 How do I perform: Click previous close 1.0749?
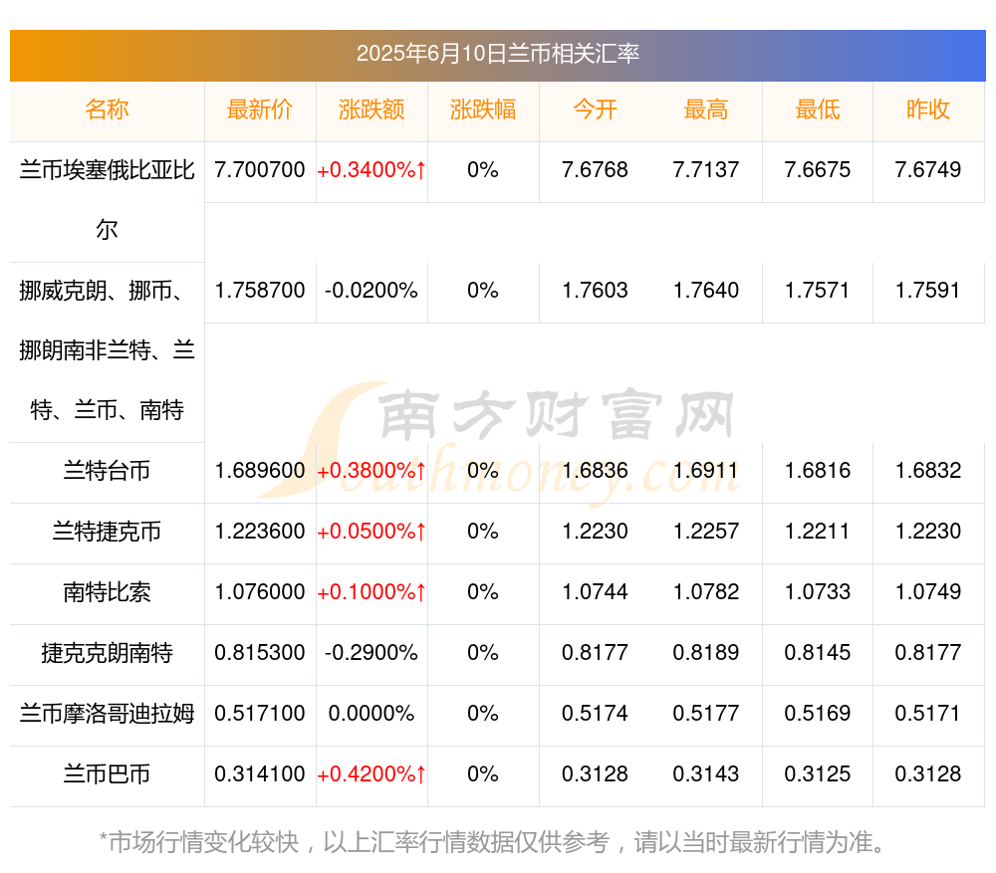(x=928, y=592)
